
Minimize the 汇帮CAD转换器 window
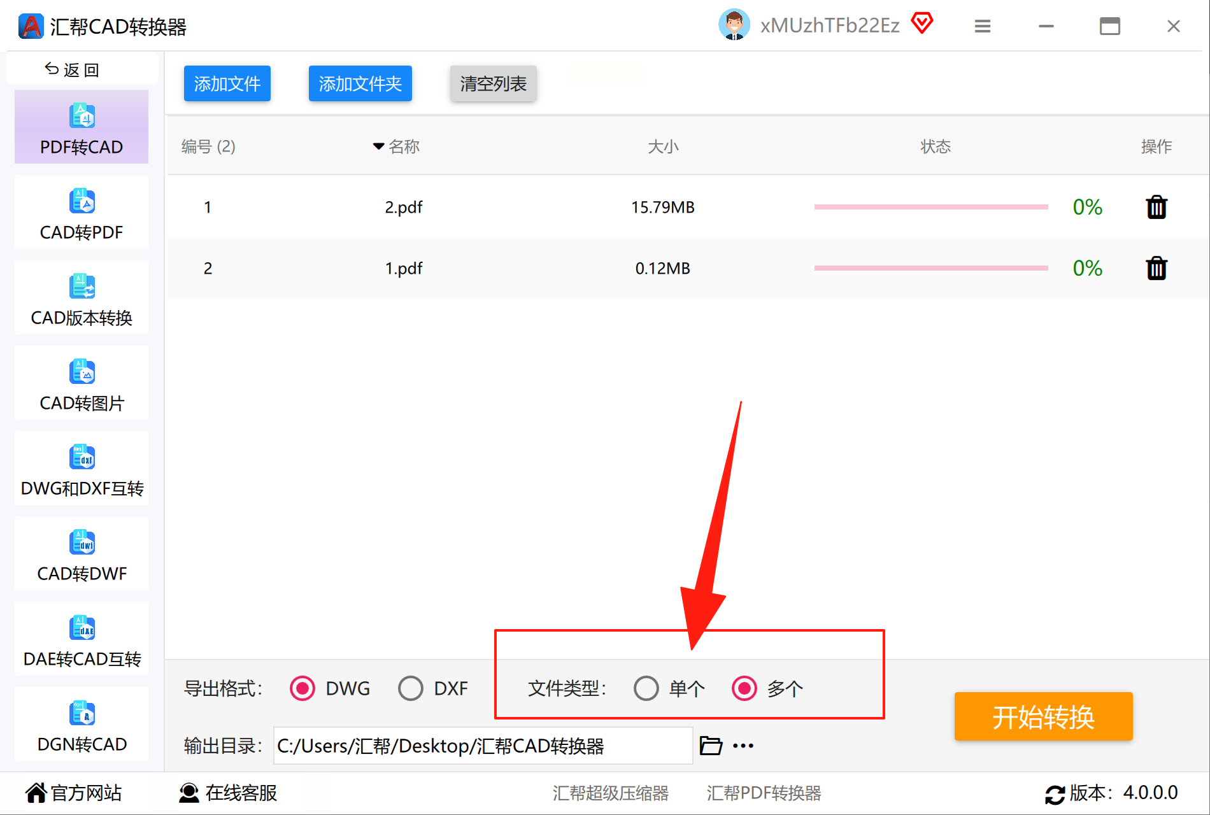[x=1046, y=26]
